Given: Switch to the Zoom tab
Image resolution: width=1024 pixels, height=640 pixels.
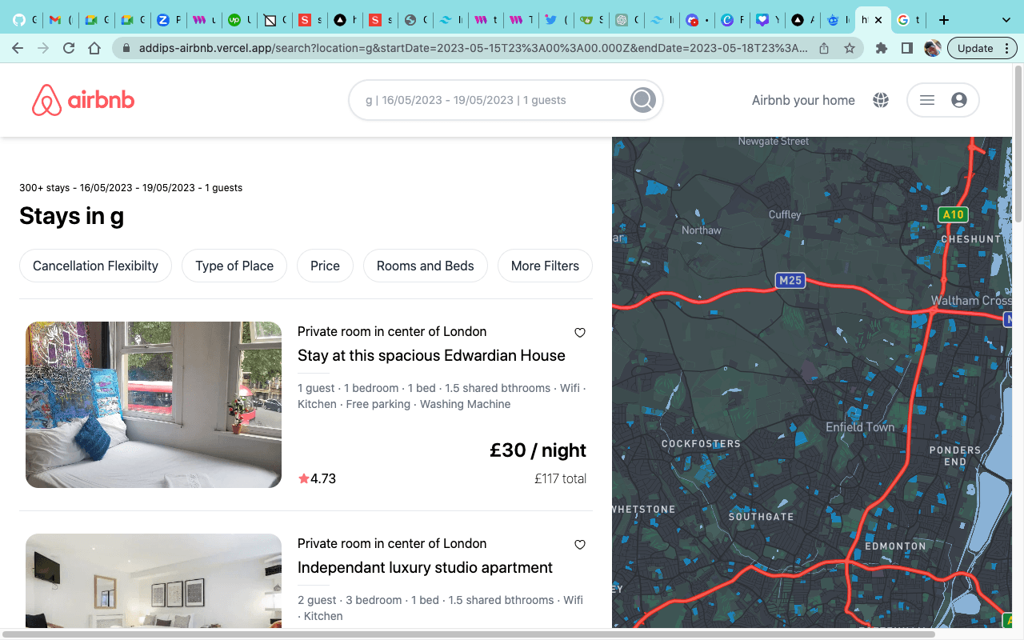Looking at the screenshot, I should click(167, 20).
